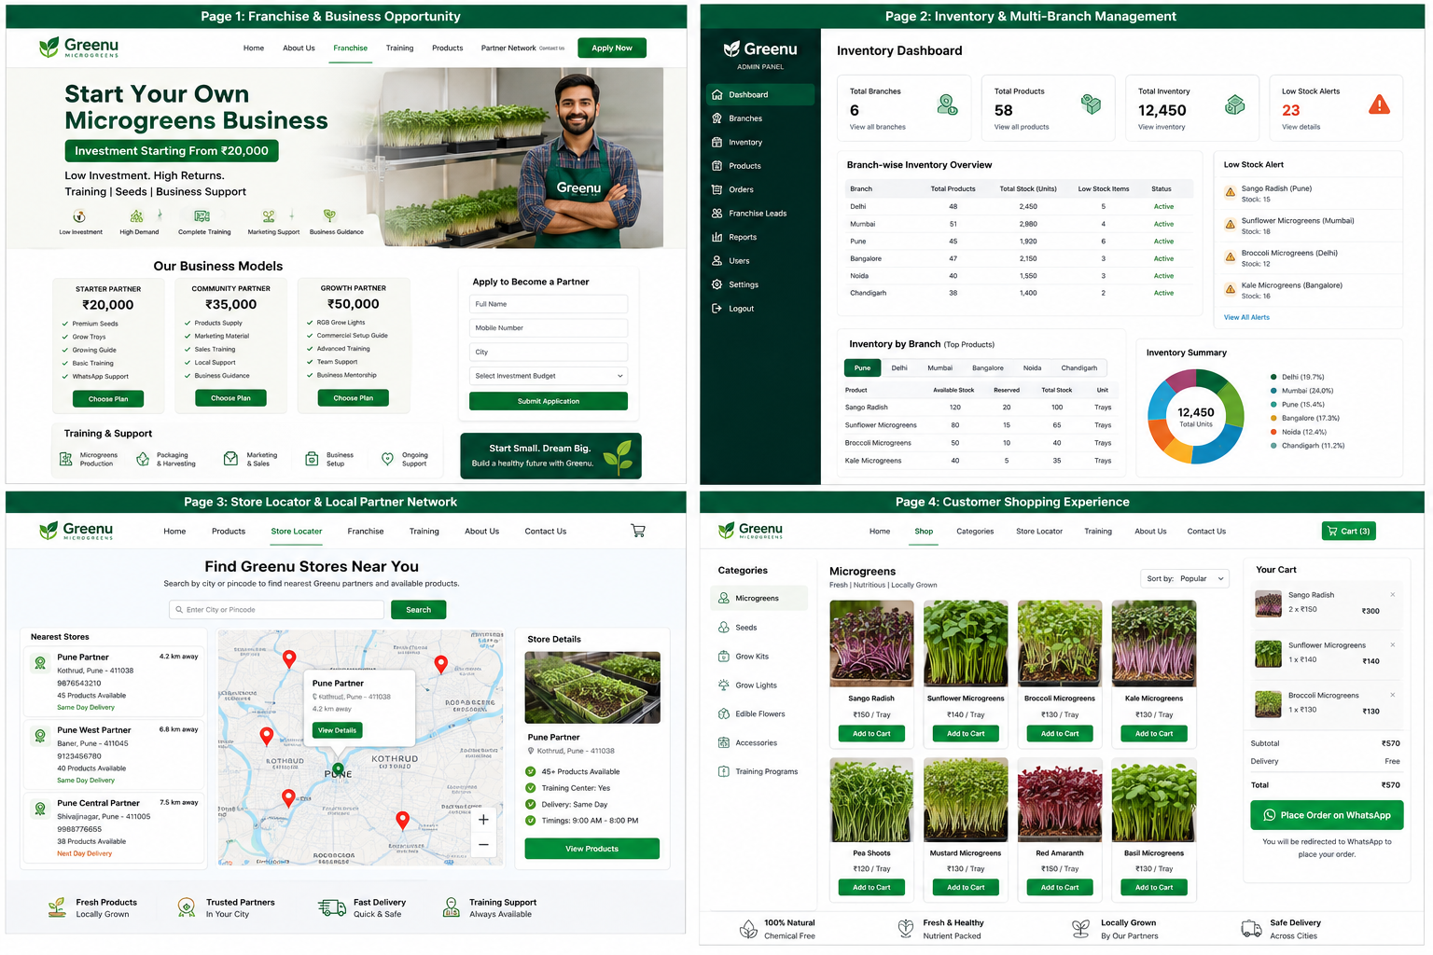
Task: Click the Bangalore color dot in Inventory Summary
Action: (x=1273, y=418)
